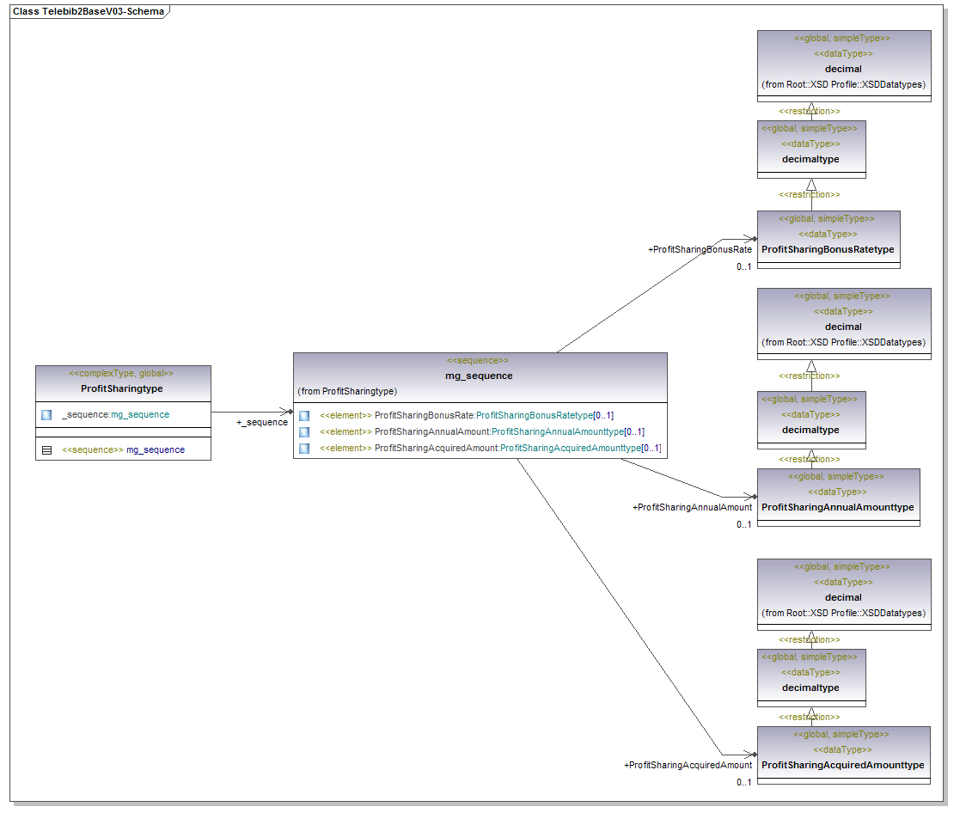Select the topmost decimal datatype box

(843, 69)
